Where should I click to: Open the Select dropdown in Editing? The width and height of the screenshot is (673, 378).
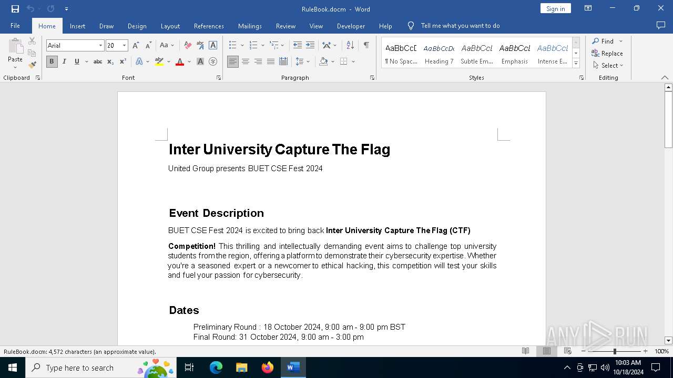608,66
